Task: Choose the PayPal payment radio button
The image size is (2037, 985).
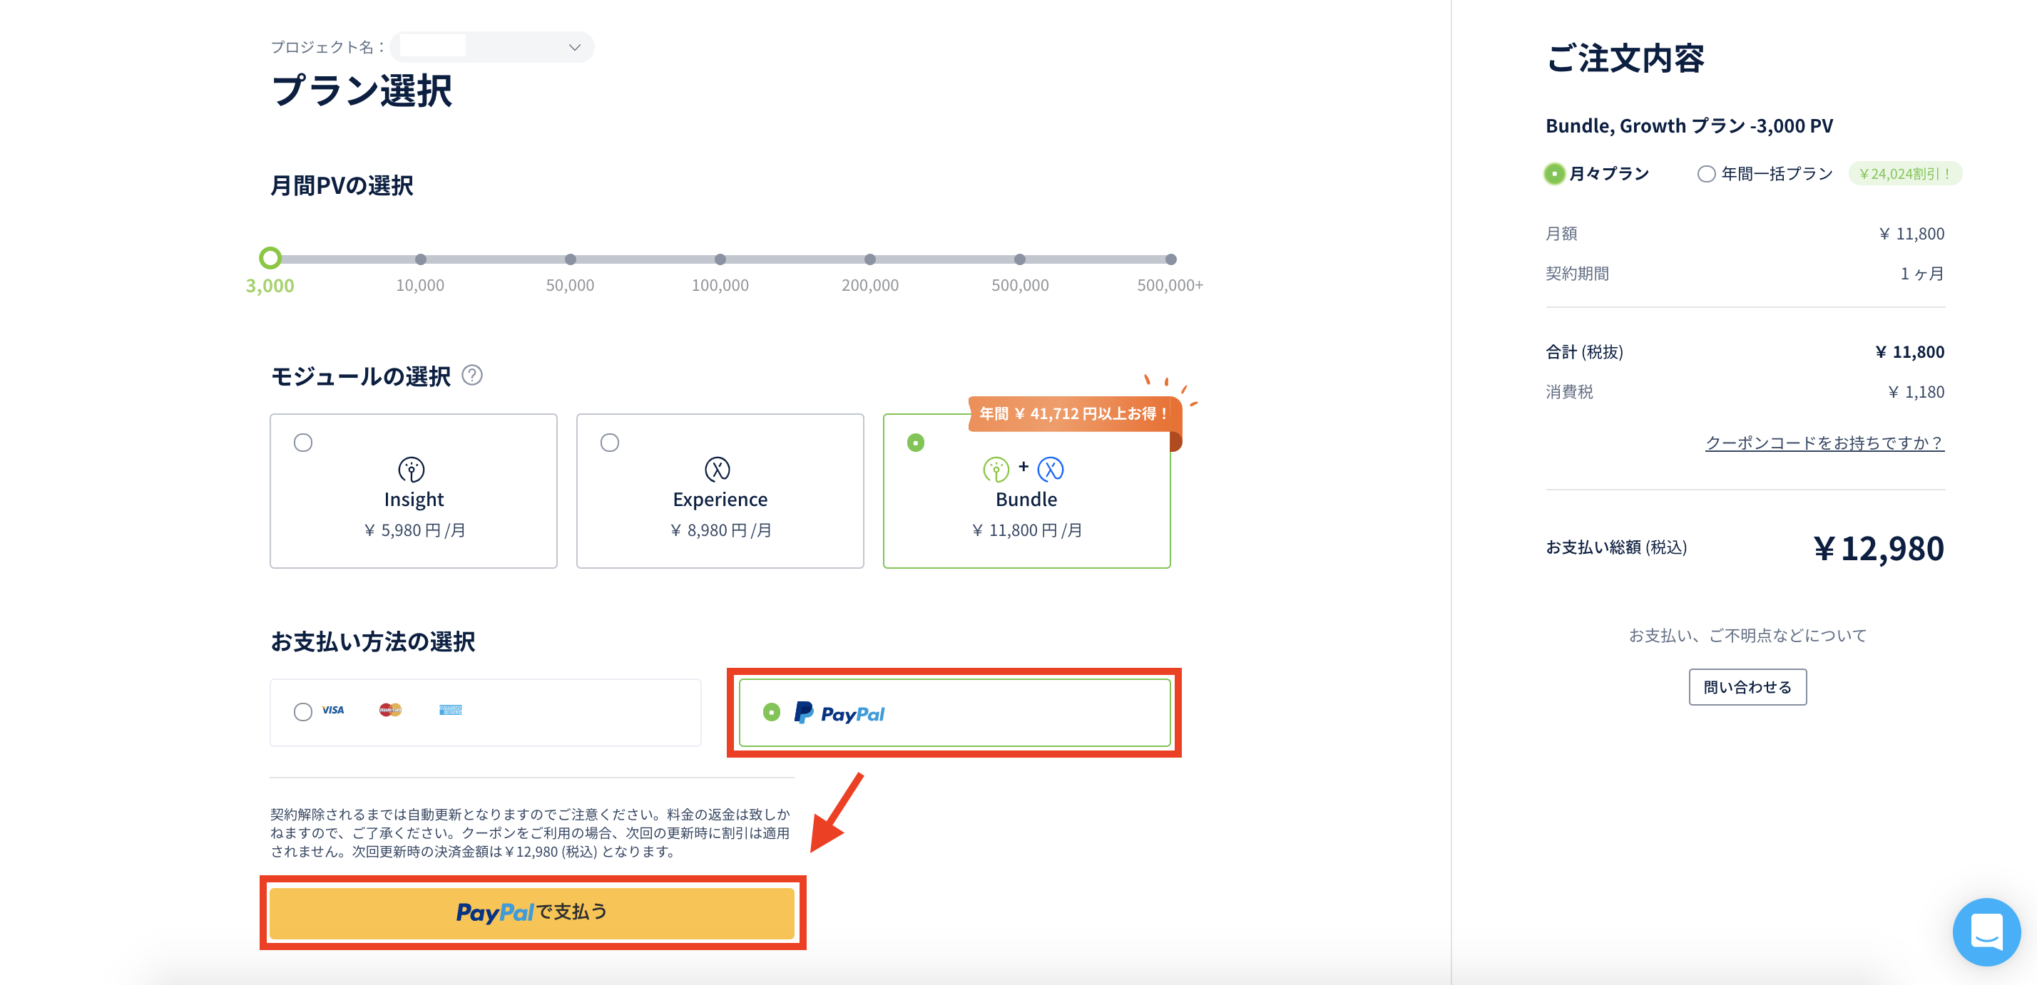Action: coord(772,713)
